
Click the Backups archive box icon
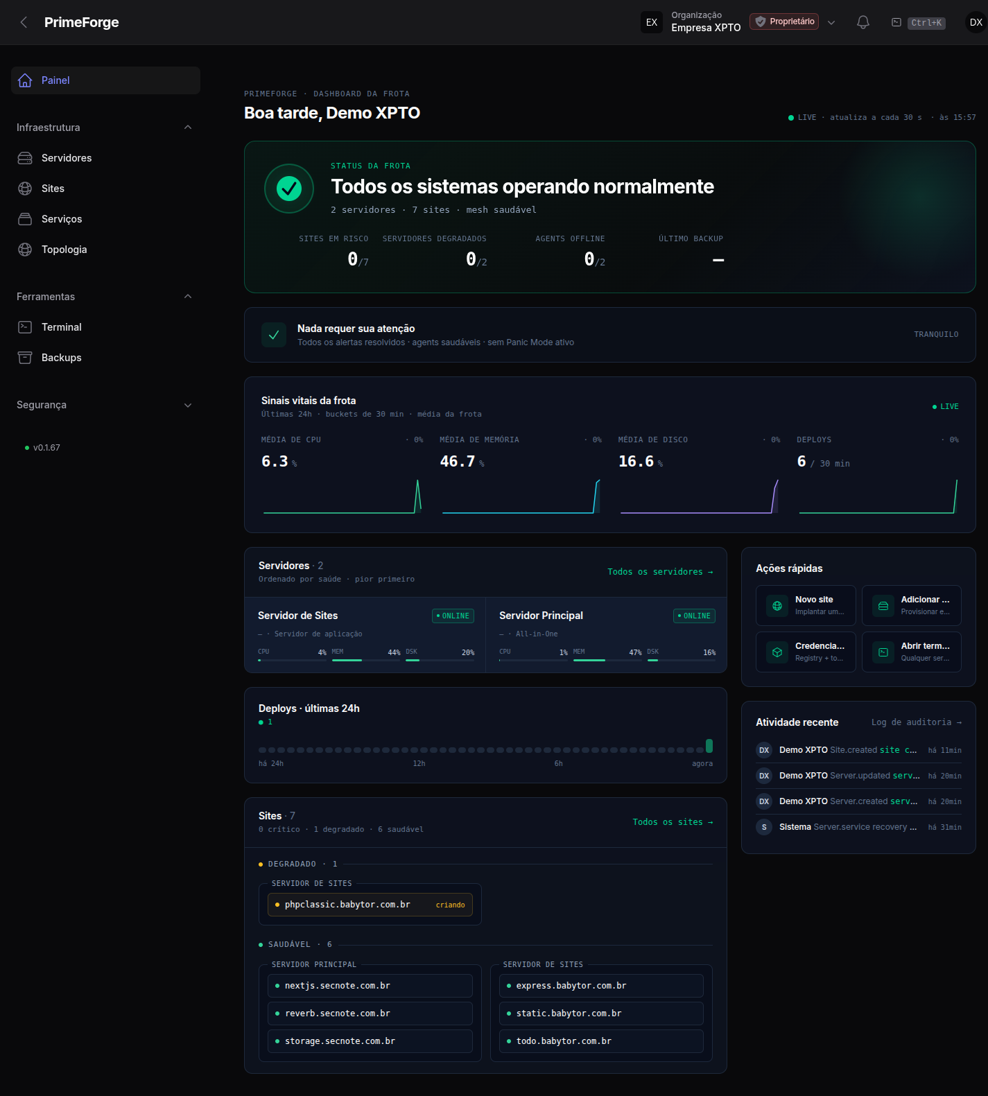[x=25, y=358]
